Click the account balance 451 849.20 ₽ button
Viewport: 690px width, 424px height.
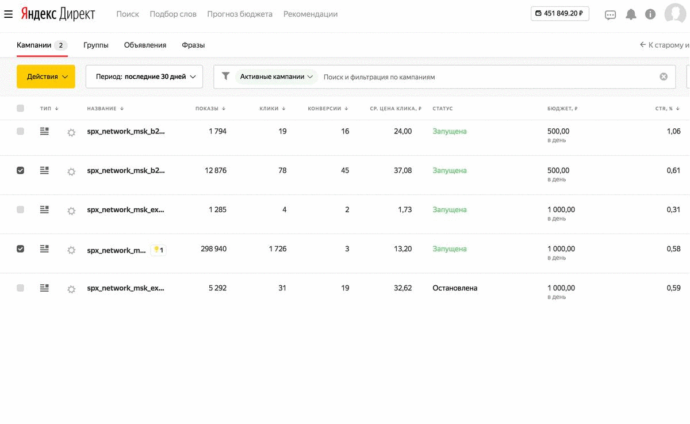point(559,13)
